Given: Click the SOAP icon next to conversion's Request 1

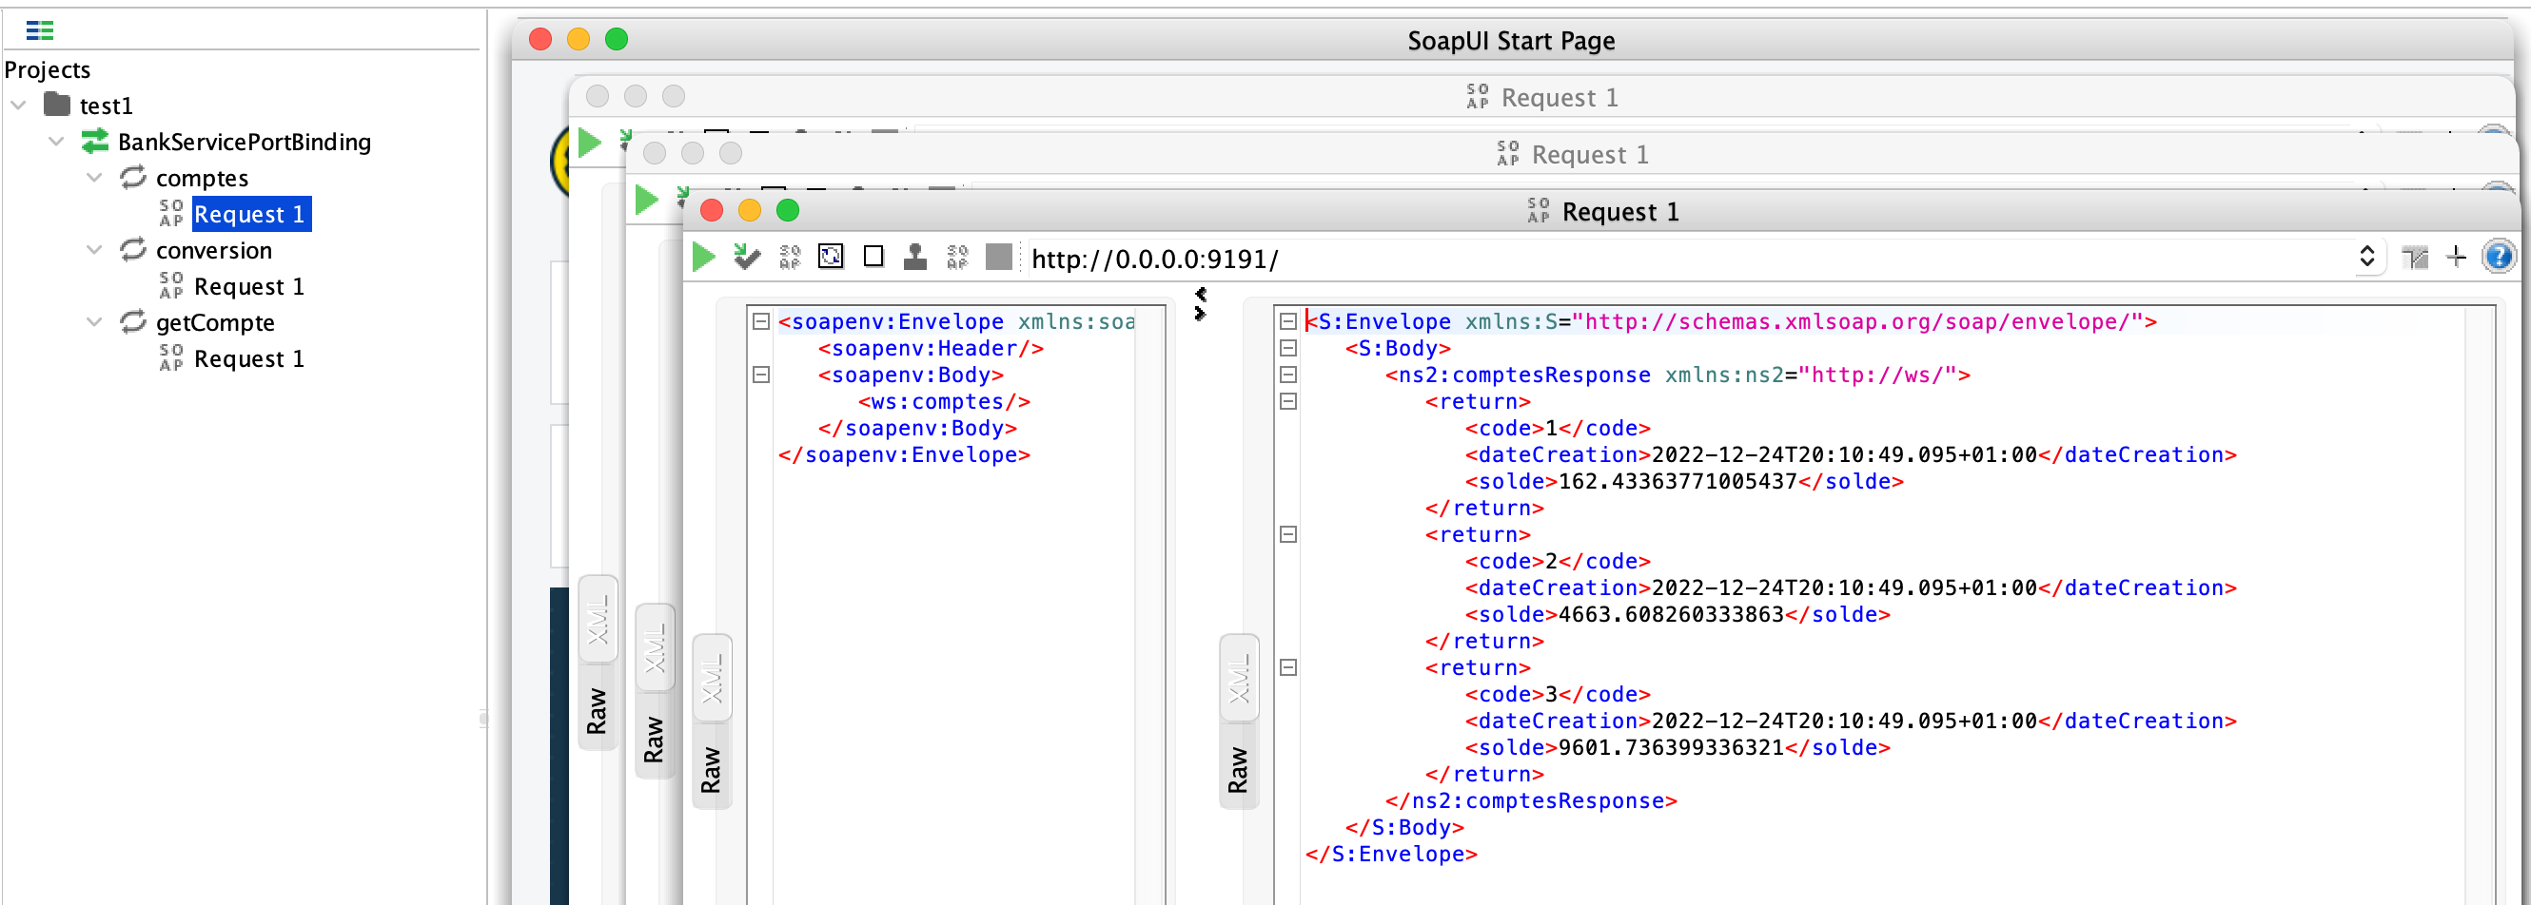Looking at the screenshot, I should coord(171,285).
